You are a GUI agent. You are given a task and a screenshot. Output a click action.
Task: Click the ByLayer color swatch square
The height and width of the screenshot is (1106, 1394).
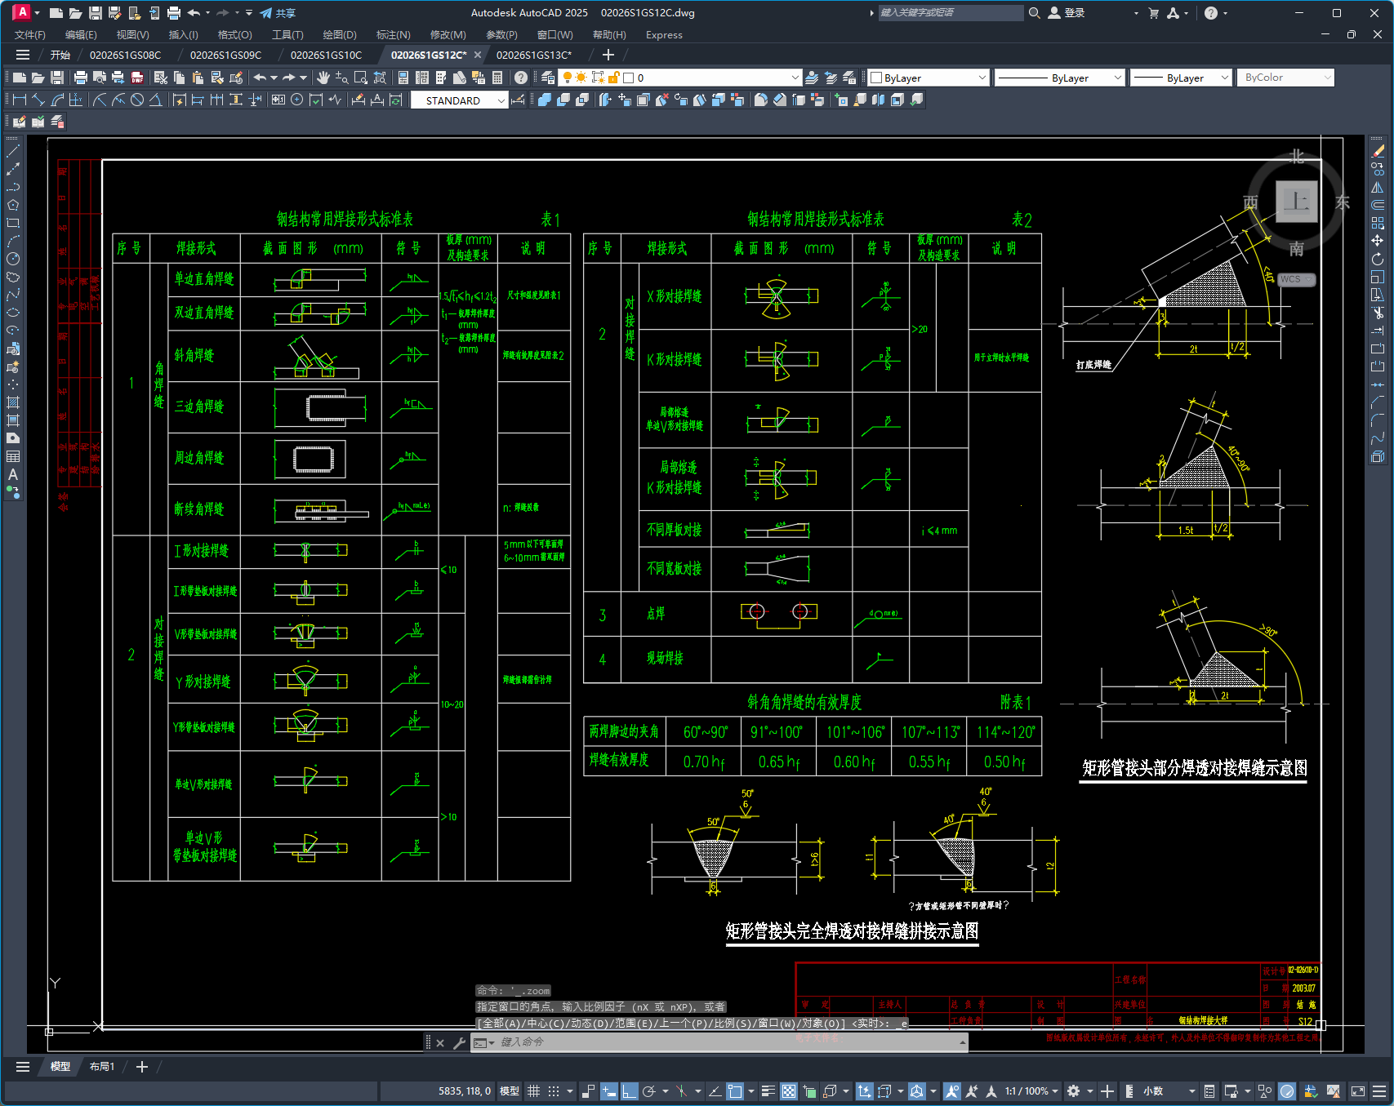click(x=876, y=78)
